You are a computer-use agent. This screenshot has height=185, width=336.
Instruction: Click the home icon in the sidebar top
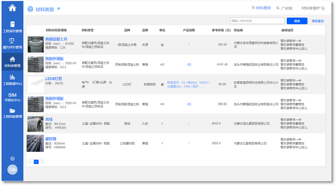coord(13,8)
